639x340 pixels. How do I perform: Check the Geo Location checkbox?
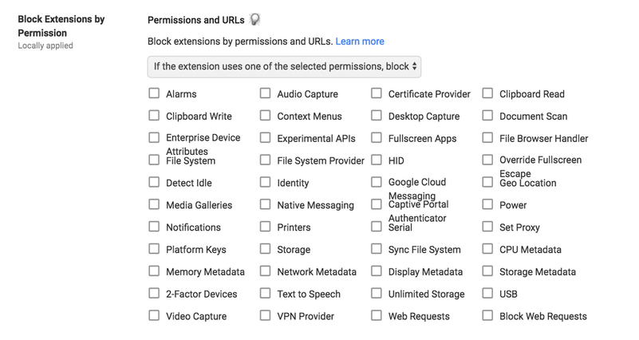coord(487,182)
